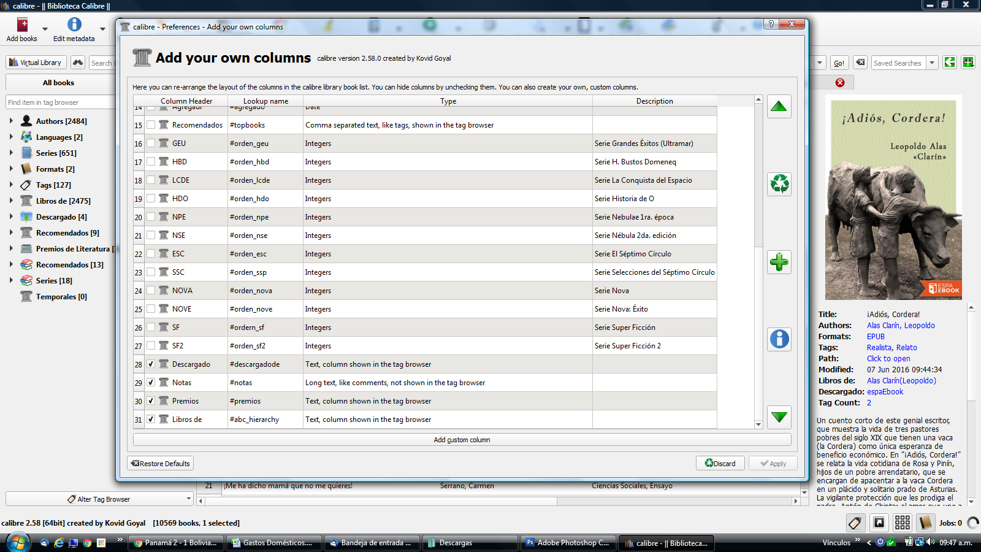Image resolution: width=981 pixels, height=552 pixels.
Task: Click the EPUB format link
Action: (x=876, y=337)
